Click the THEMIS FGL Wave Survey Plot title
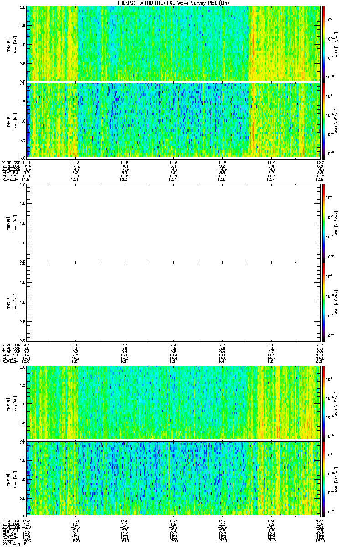Screen dimensions: 342x547 pyautogui.click(x=174, y=3)
